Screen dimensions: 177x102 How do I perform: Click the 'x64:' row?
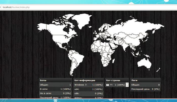88,89
